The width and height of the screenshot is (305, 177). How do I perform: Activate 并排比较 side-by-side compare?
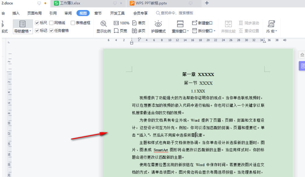[x=228, y=27]
